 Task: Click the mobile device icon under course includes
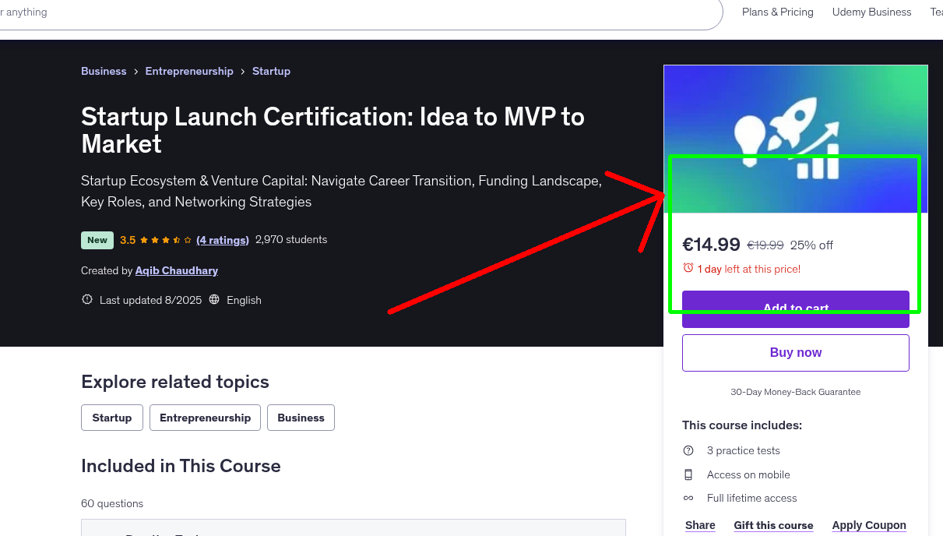pyautogui.click(x=688, y=474)
